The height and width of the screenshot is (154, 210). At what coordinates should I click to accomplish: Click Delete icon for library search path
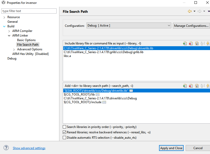click(191, 86)
